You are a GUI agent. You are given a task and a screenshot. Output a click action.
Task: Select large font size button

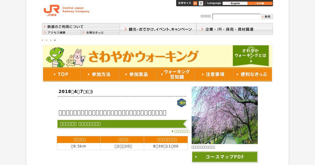(201, 3)
